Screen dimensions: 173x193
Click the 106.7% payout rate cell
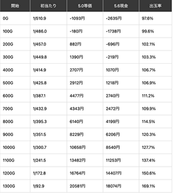point(156,70)
